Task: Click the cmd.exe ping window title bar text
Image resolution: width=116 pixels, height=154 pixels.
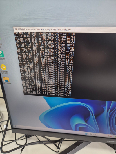Action: 44,29
